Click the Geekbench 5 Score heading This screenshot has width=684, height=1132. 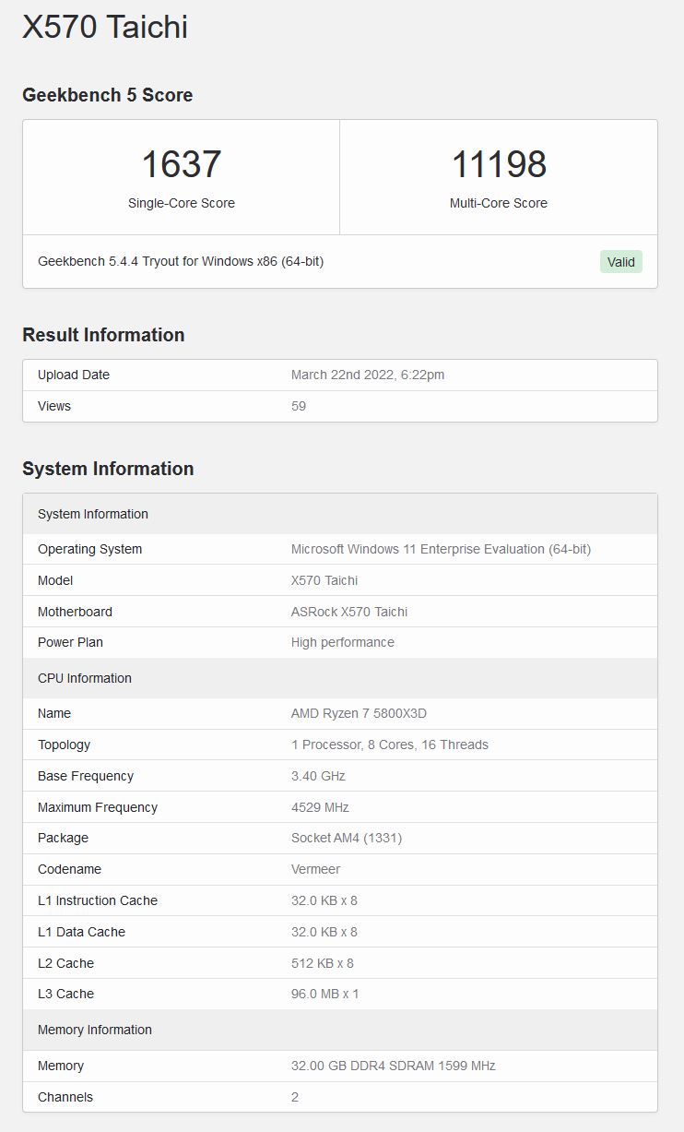click(x=108, y=95)
